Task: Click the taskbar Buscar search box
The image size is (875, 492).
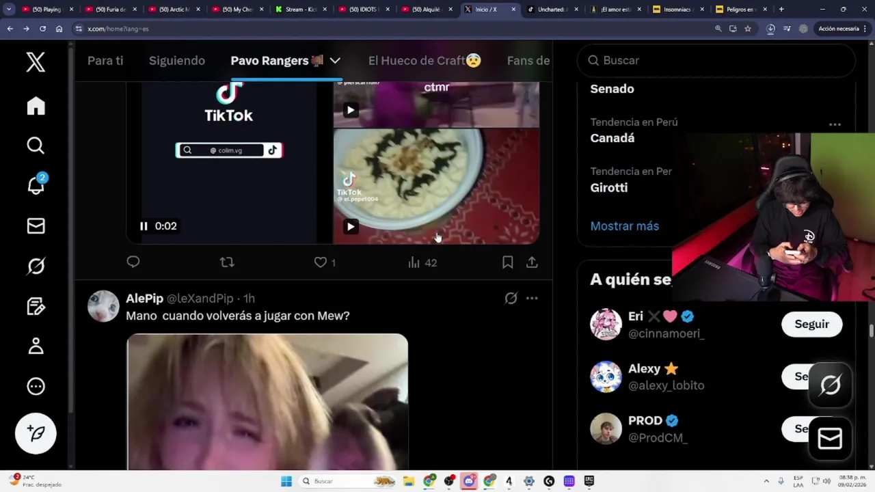Action: point(349,481)
